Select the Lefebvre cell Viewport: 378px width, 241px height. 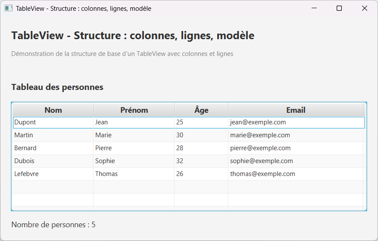pyautogui.click(x=53, y=174)
